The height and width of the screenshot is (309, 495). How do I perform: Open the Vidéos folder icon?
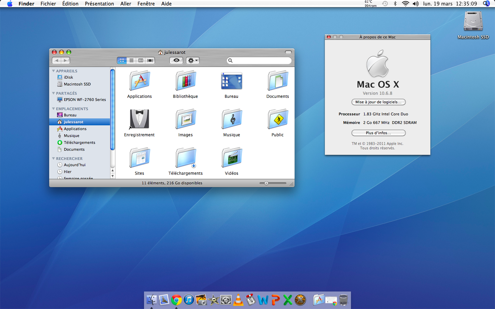[232, 158]
